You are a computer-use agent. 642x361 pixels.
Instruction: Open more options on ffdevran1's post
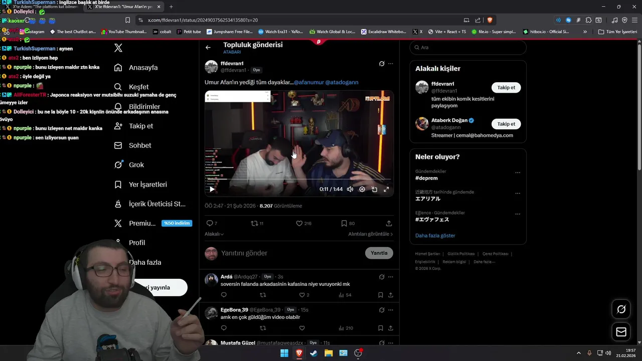click(391, 64)
